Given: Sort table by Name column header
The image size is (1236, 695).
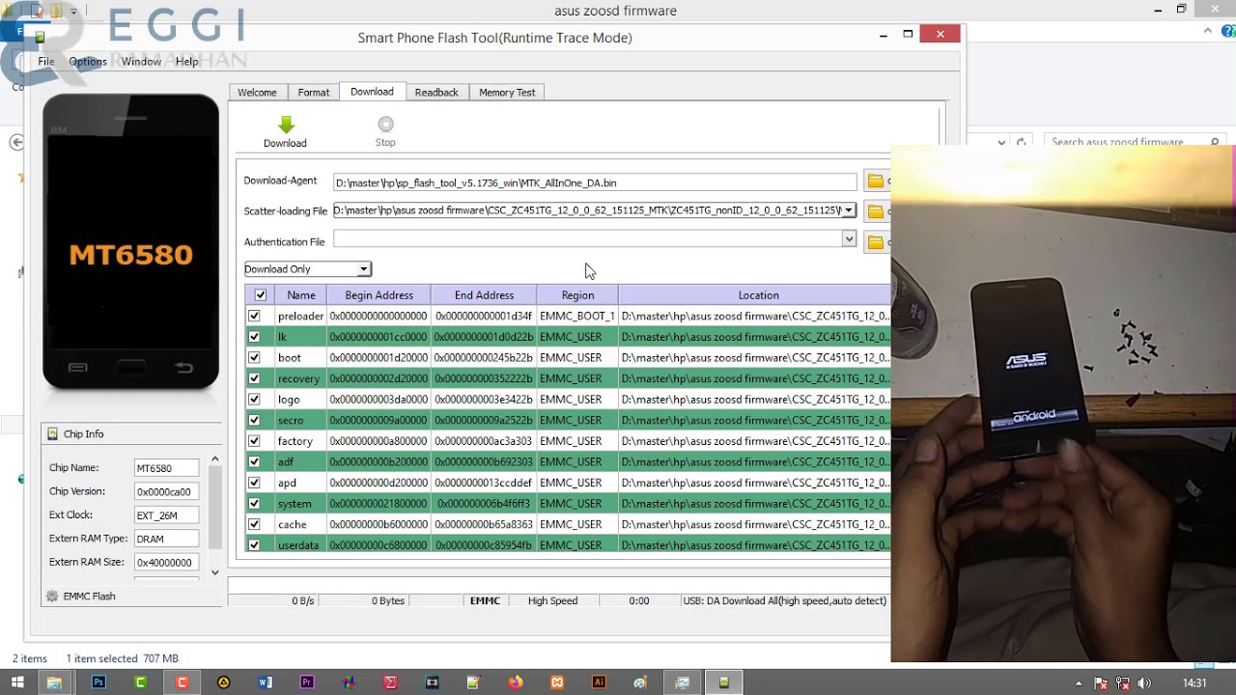Looking at the screenshot, I should (301, 295).
